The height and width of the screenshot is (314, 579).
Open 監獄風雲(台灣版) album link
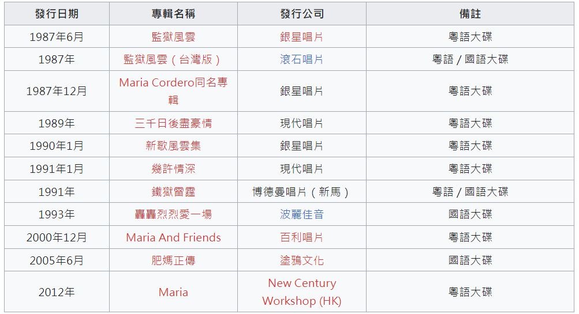click(173, 59)
